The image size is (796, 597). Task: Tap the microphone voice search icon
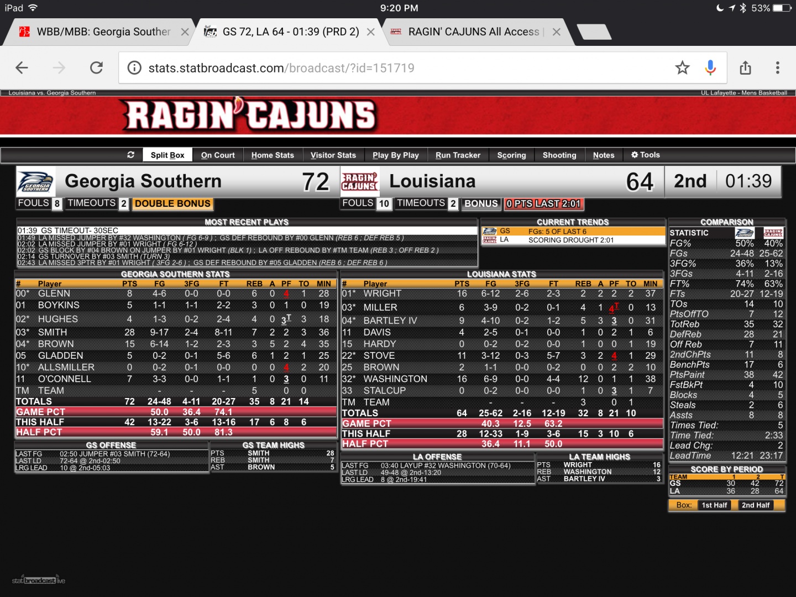pos(711,68)
